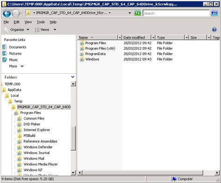Click 28/03/2012 09:43 date for Windows
221x183 pixels.
[138, 59]
